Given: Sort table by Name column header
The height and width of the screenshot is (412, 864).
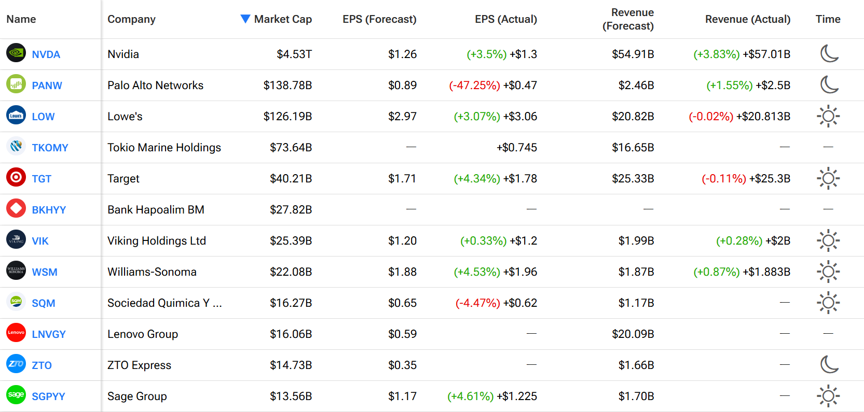Looking at the screenshot, I should tap(21, 19).
